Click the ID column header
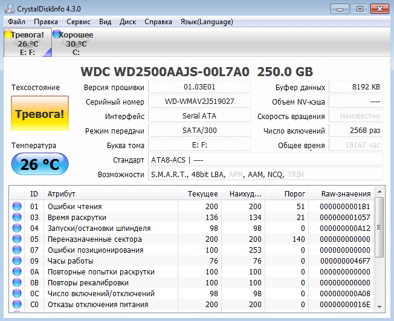Screen dimensions: 394x321 click(x=34, y=194)
